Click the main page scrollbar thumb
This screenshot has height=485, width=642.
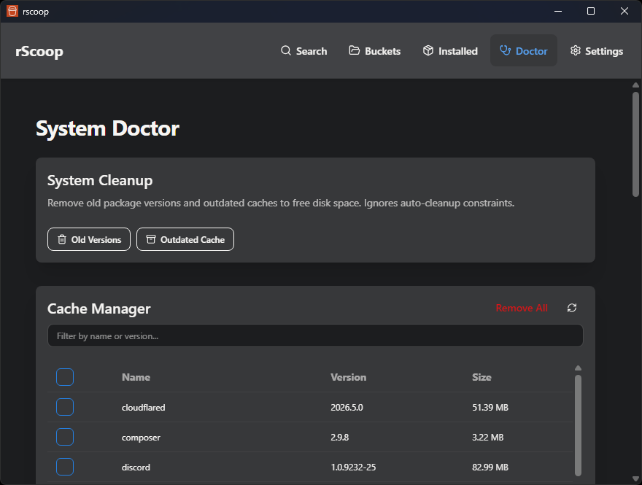coord(635,144)
